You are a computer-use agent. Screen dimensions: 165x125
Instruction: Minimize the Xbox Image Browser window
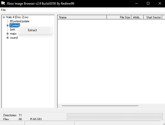[136, 4]
